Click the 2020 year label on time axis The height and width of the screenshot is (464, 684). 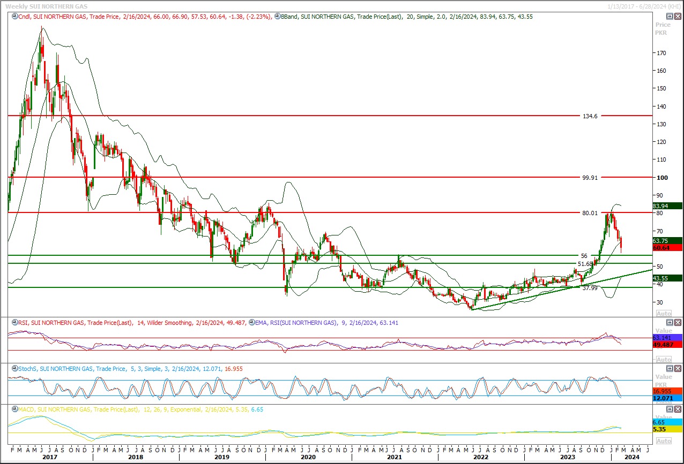click(x=308, y=457)
